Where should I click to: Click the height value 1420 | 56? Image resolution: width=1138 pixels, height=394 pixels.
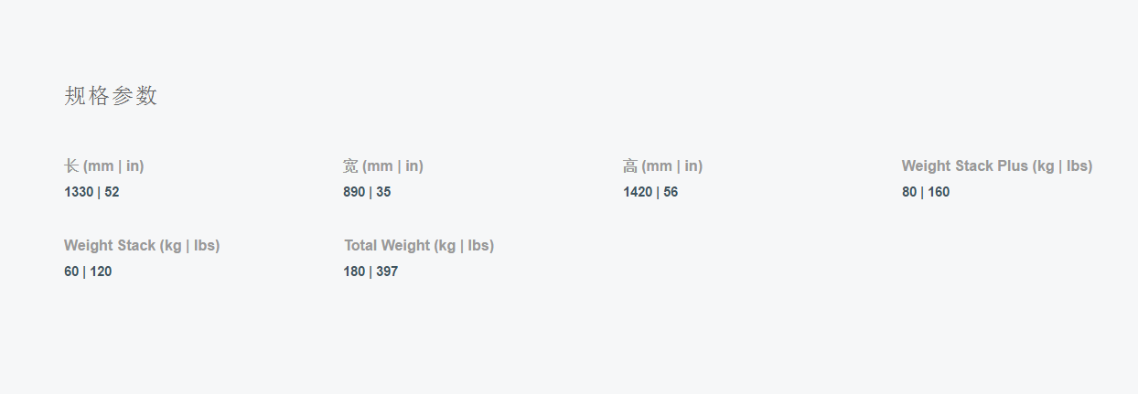[650, 192]
